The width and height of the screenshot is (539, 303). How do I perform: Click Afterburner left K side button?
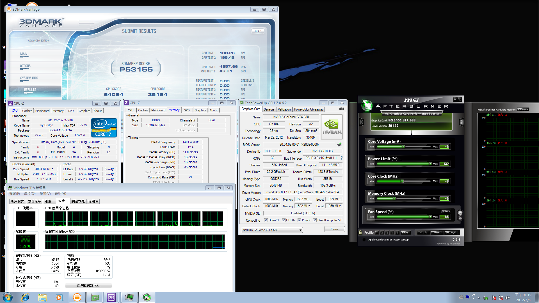click(x=362, y=122)
